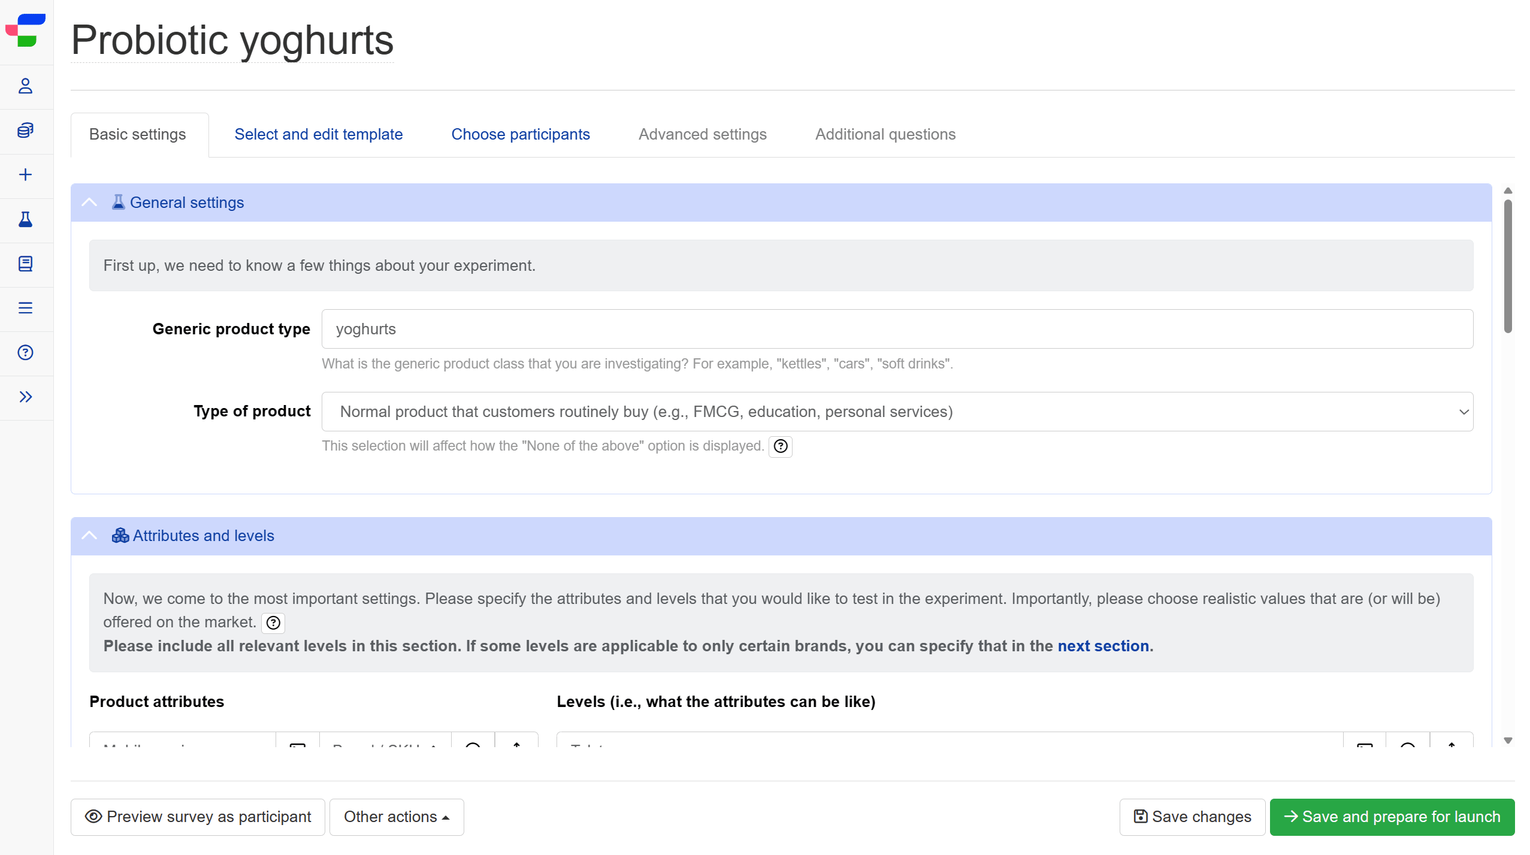Expand sidebar with double chevron icon
Image resolution: width=1530 pixels, height=855 pixels.
click(25, 397)
